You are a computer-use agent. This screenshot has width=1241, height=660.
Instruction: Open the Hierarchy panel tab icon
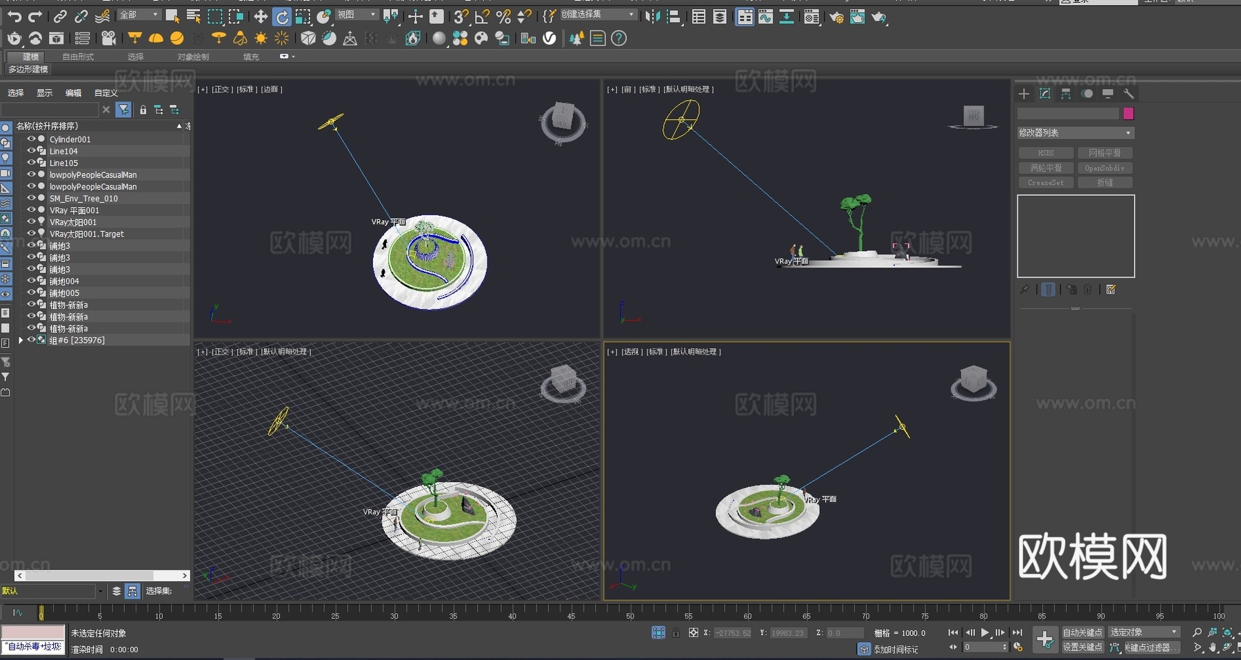click(x=1066, y=94)
